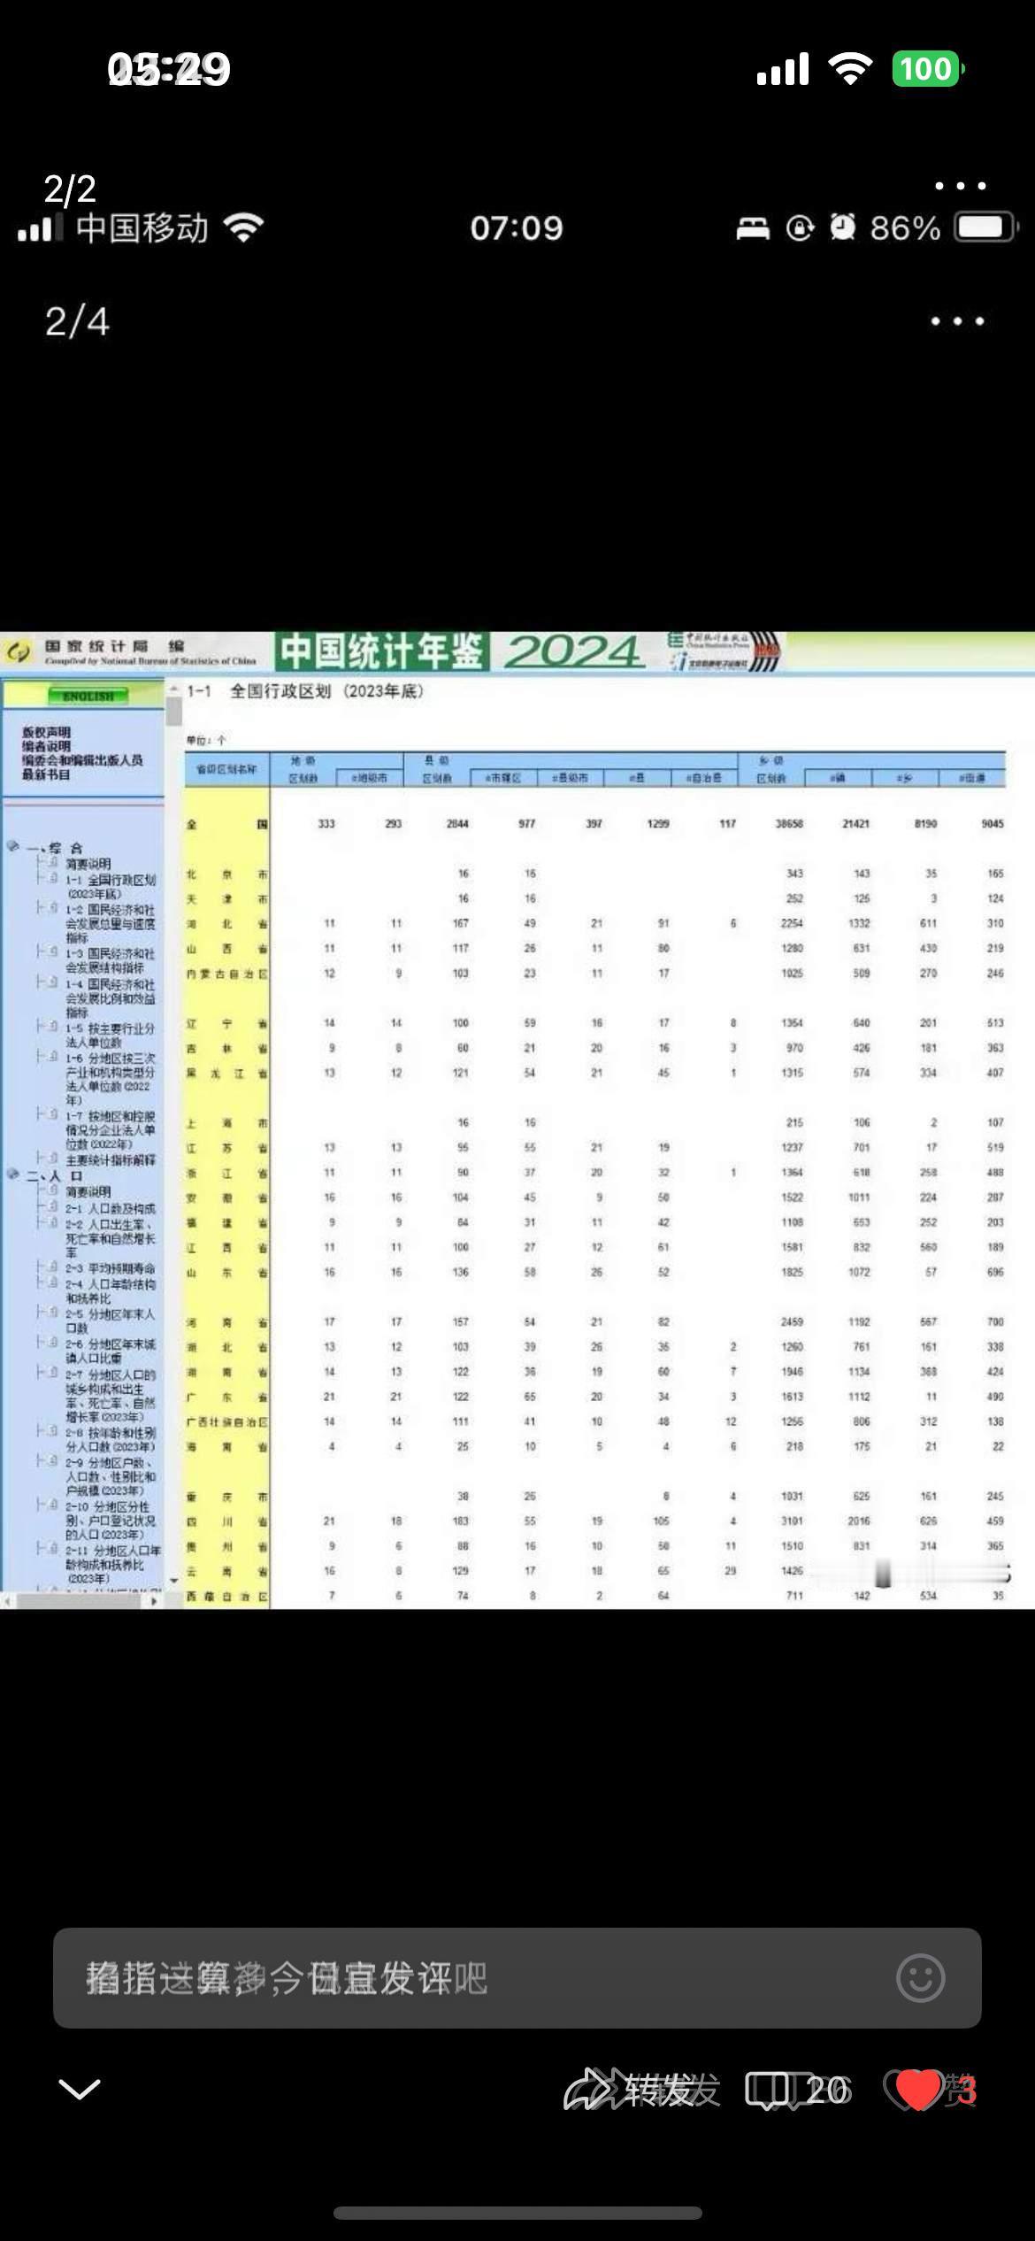Click the table title 全国行政区划 (2023年底)
This screenshot has height=2241, width=1035.
[327, 691]
